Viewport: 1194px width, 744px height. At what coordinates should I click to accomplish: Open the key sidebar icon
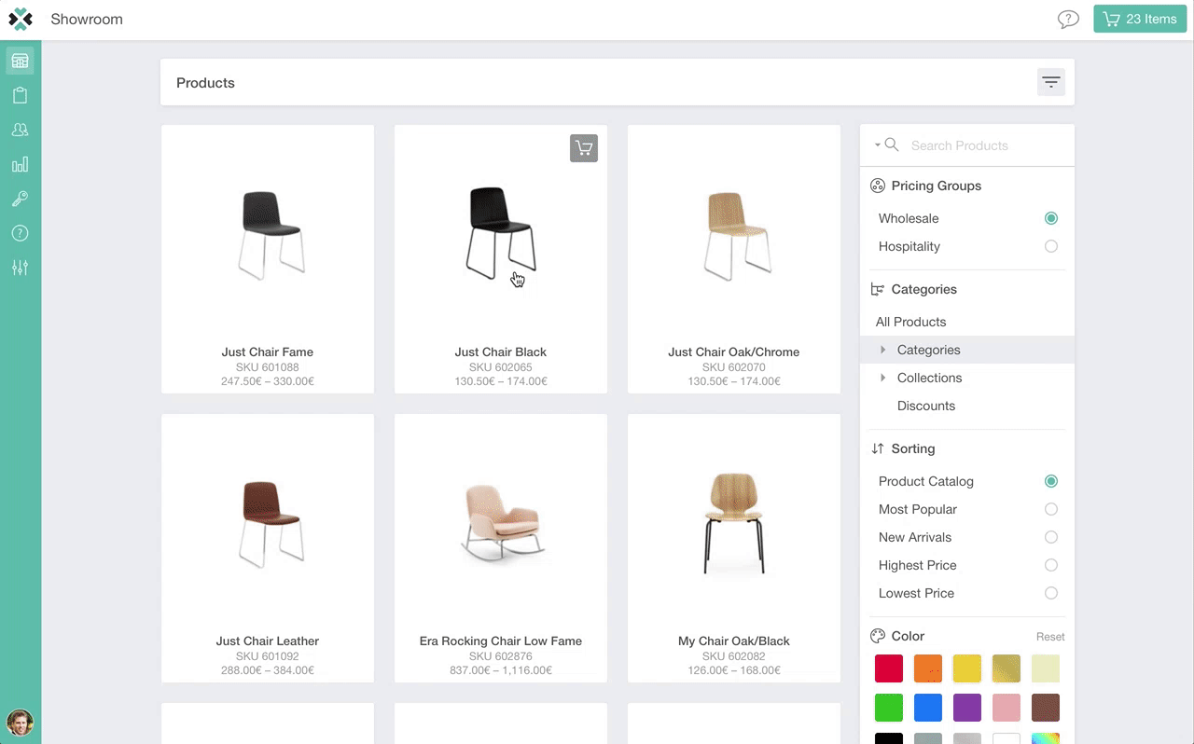pos(20,199)
